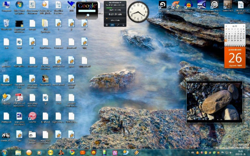This screenshot has width=250, height=156.
Task: Open the Untitled Project folder
Action: click(32, 137)
